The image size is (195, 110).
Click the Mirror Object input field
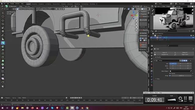pyautogui.click(x=180, y=71)
